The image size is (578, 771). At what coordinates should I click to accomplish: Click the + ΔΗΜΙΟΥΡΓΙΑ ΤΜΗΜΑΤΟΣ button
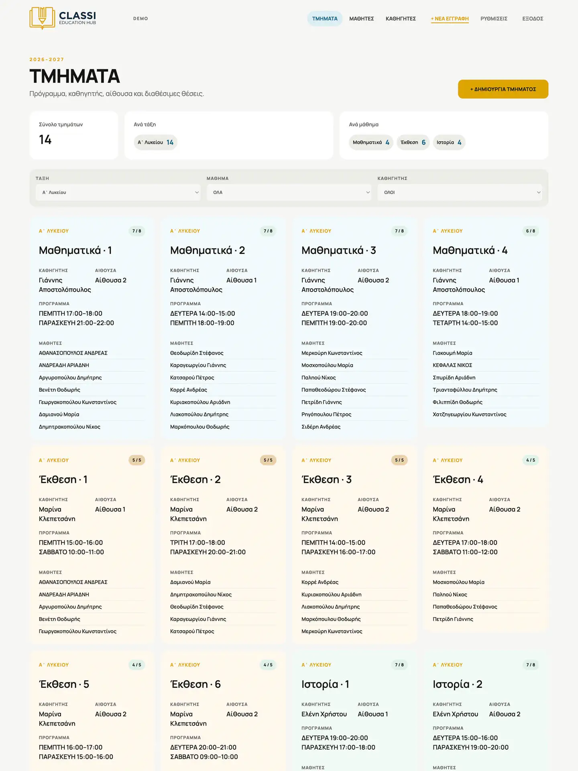503,89
